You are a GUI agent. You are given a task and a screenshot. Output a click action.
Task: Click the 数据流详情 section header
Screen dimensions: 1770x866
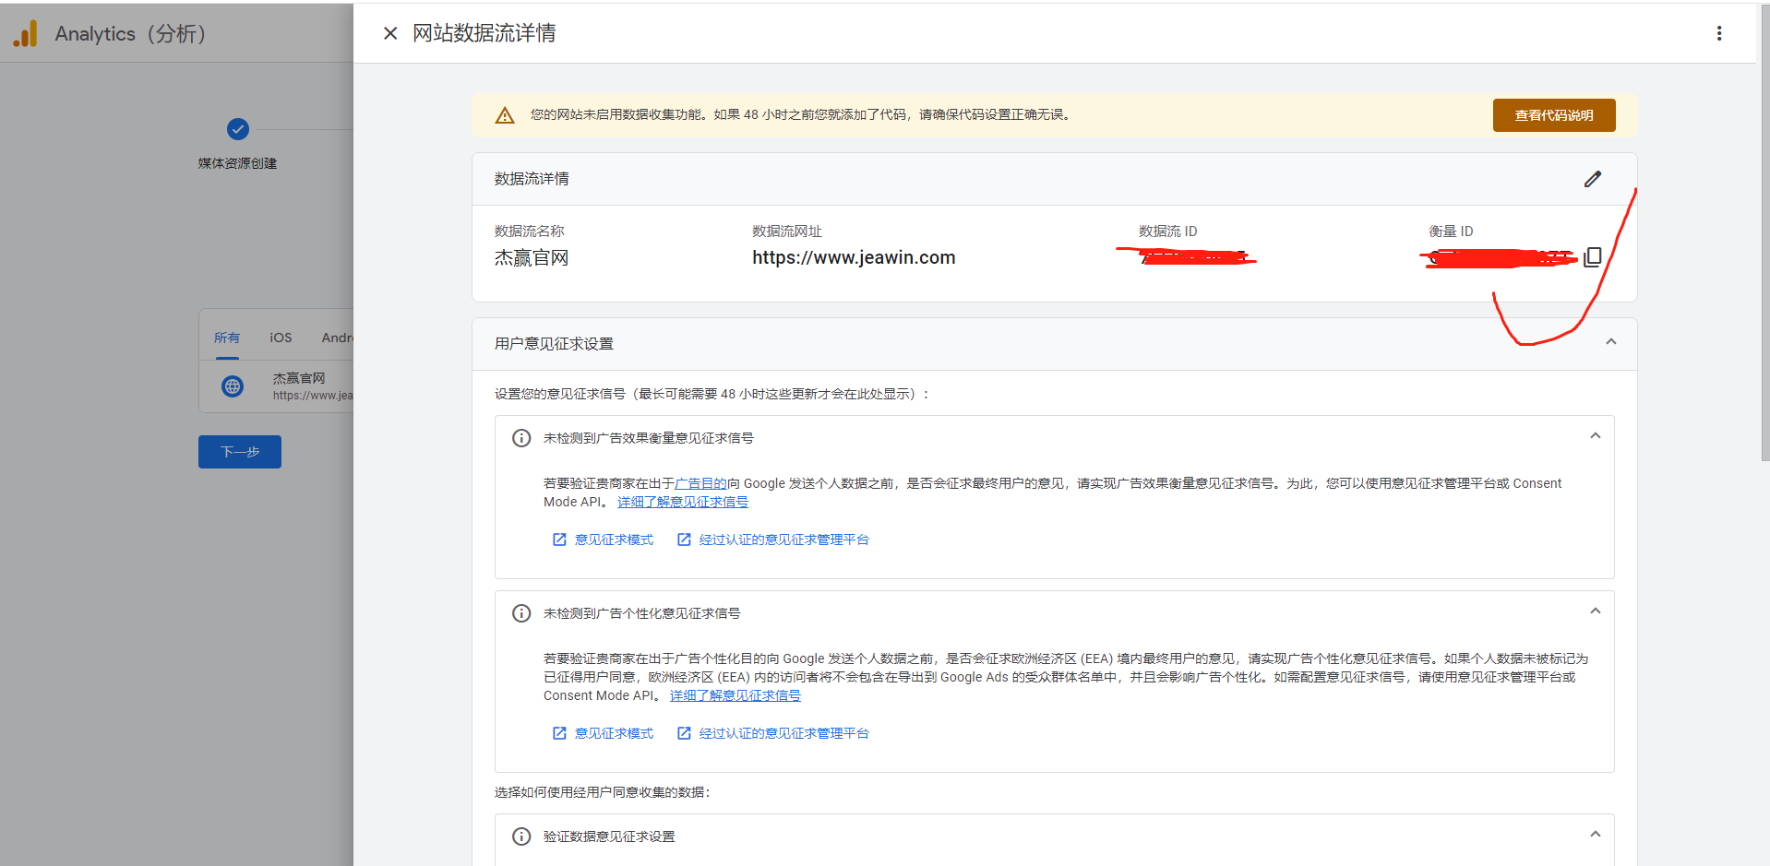tap(1054, 179)
